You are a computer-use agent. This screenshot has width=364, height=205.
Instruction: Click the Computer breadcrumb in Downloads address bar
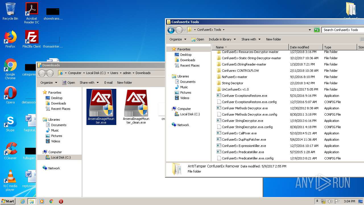(x=75, y=73)
